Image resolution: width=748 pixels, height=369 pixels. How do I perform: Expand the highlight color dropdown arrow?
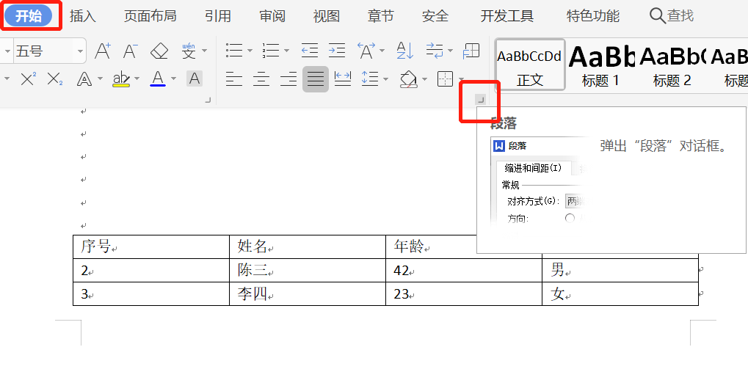(x=137, y=79)
